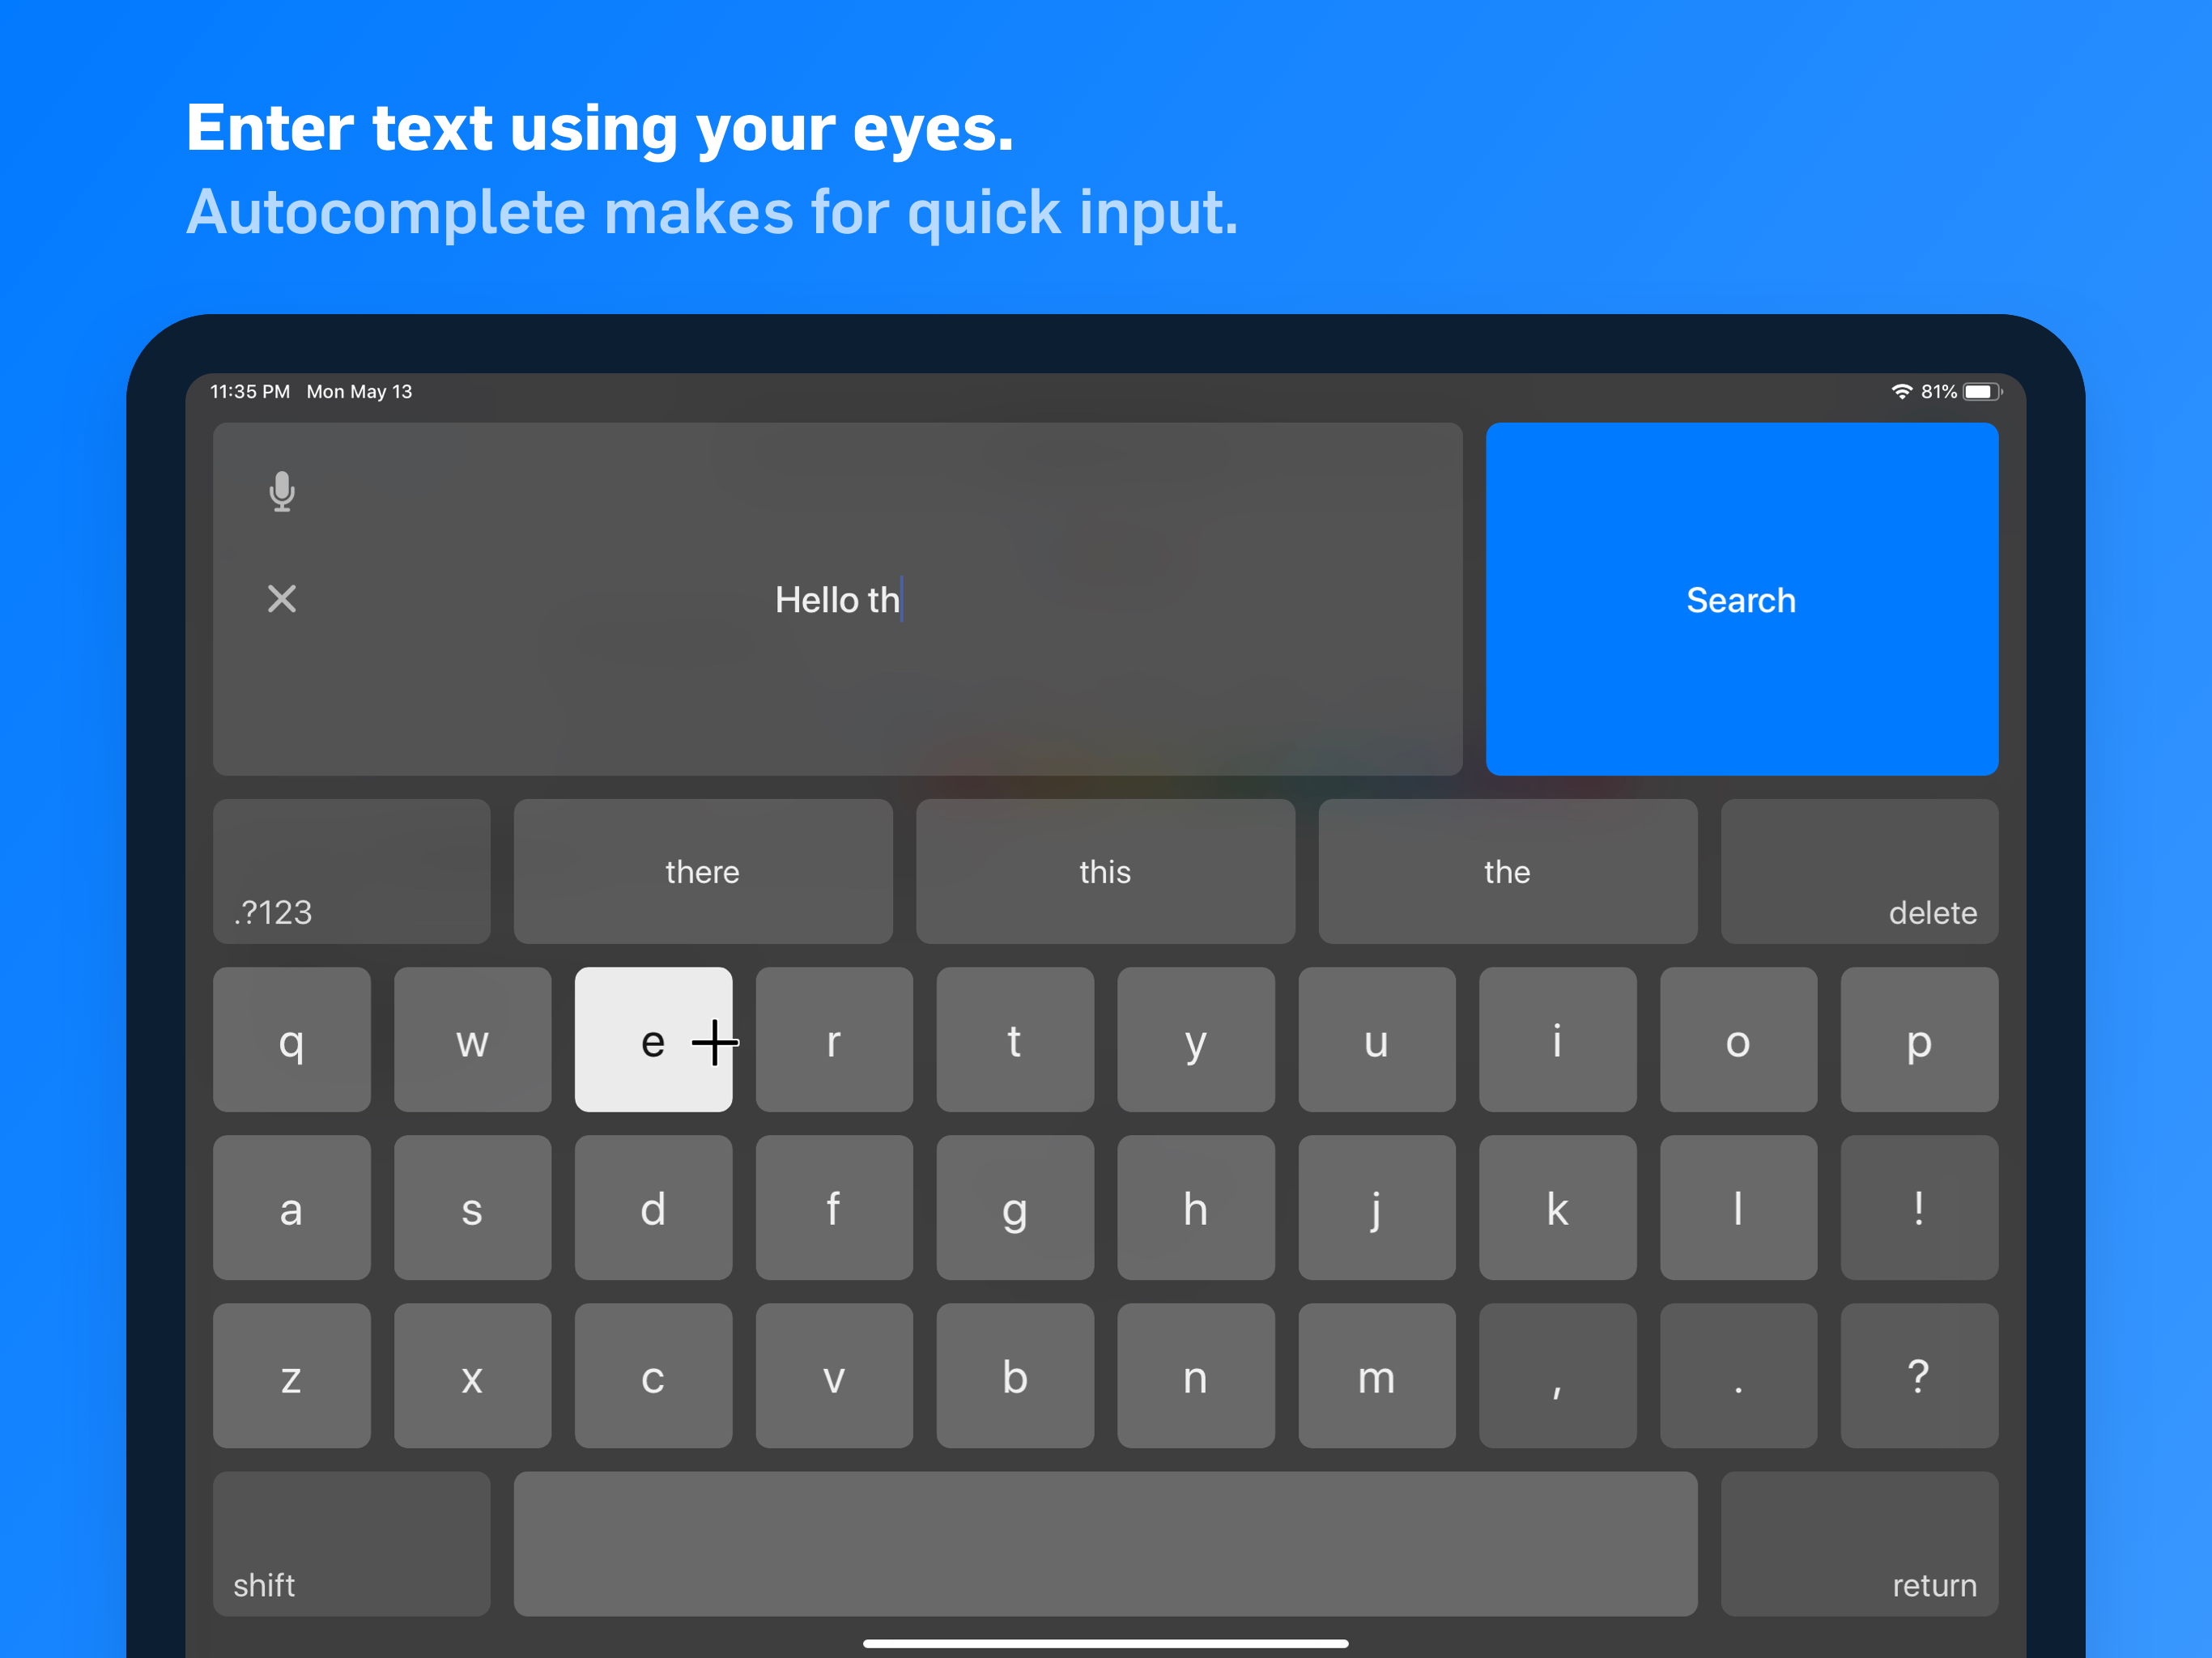This screenshot has width=2212, height=1658.
Task: Tap the g key
Action: coord(1015,1207)
